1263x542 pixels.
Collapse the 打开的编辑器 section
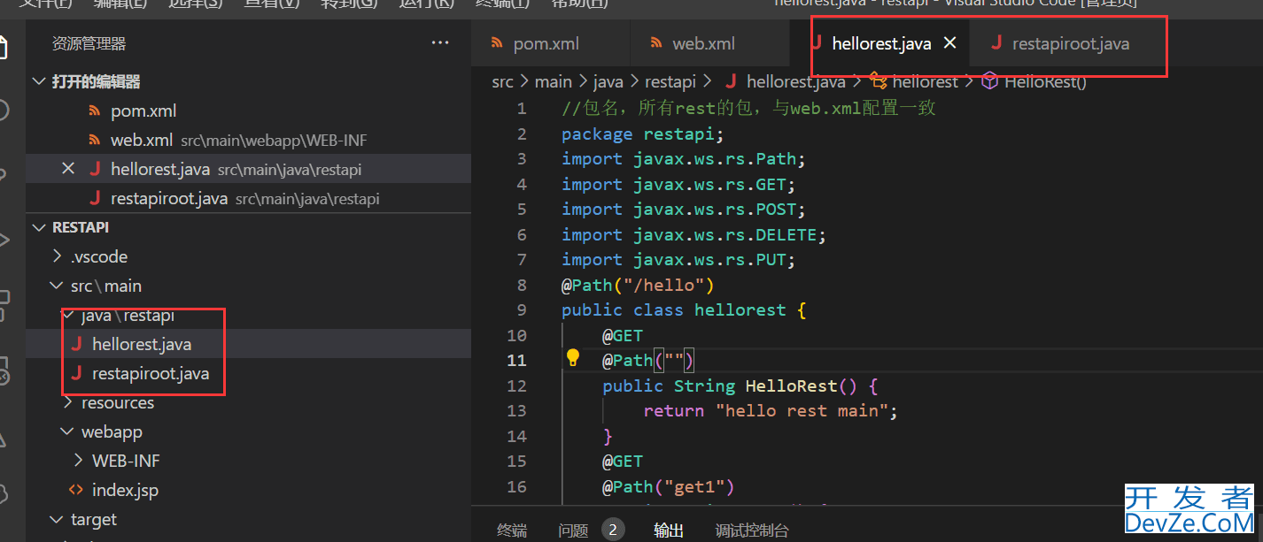39,81
